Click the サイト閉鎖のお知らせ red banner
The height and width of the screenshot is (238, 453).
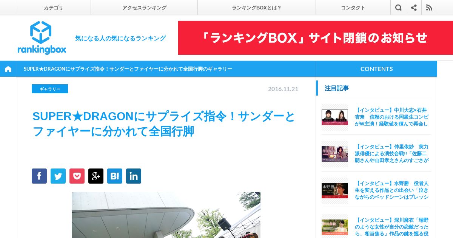coord(316,38)
